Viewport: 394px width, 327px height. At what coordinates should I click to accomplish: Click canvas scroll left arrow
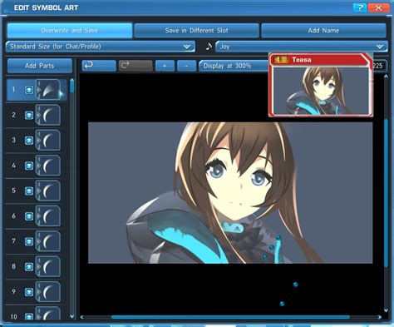pyautogui.click(x=81, y=317)
